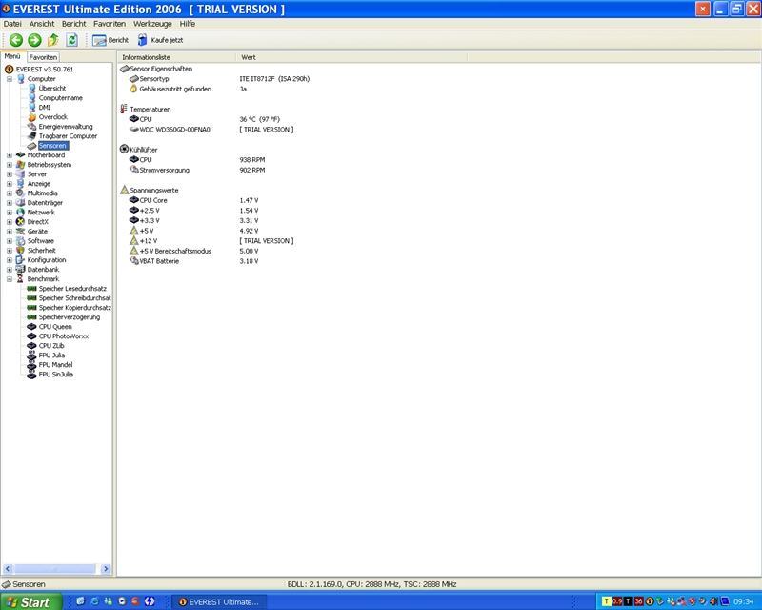Open the Favoriten menu

(110, 24)
